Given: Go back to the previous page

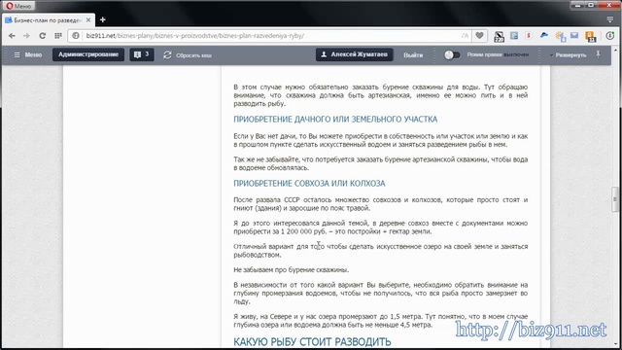Looking at the screenshot, I should pos(12,36).
